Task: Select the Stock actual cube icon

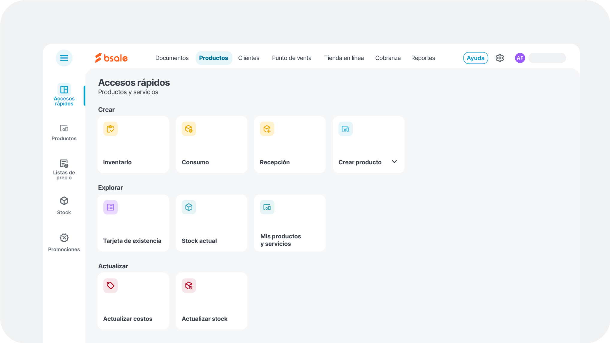Action: [x=189, y=207]
